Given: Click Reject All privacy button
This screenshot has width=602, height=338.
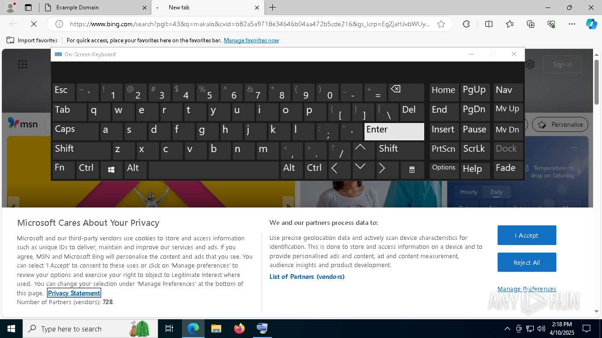Looking at the screenshot, I should point(527,262).
